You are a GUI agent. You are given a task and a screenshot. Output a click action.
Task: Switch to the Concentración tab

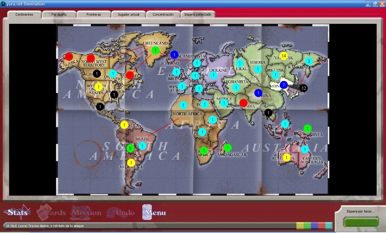(x=163, y=15)
